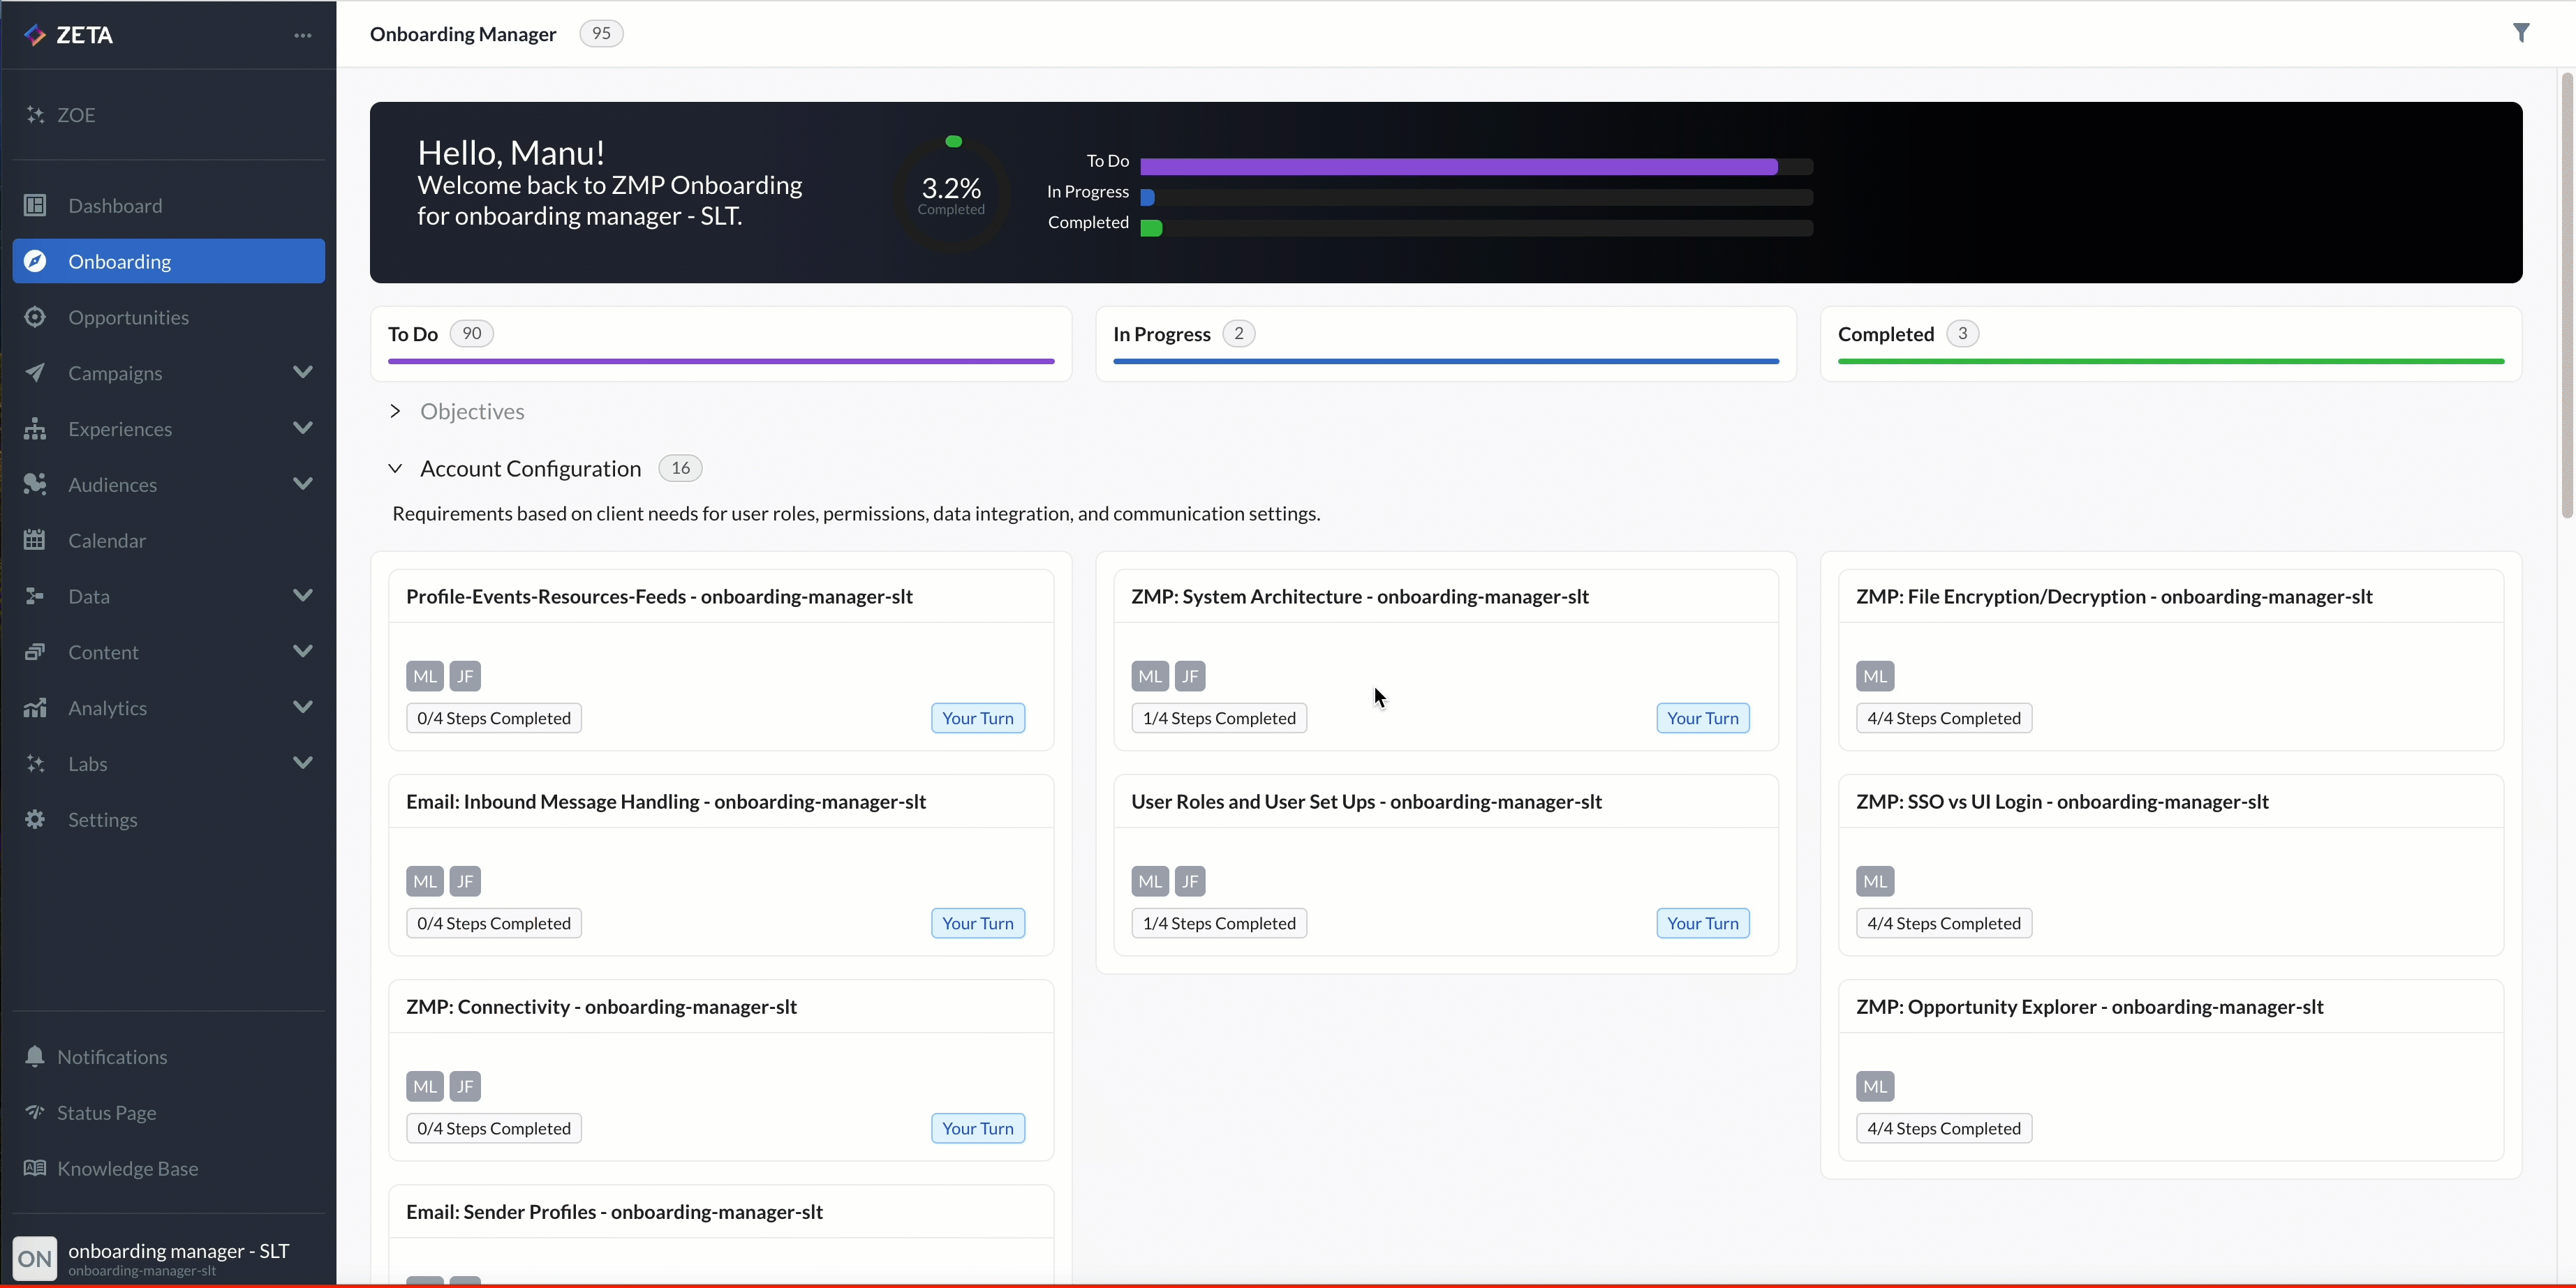Click the Labs sparkle icon

(35, 765)
